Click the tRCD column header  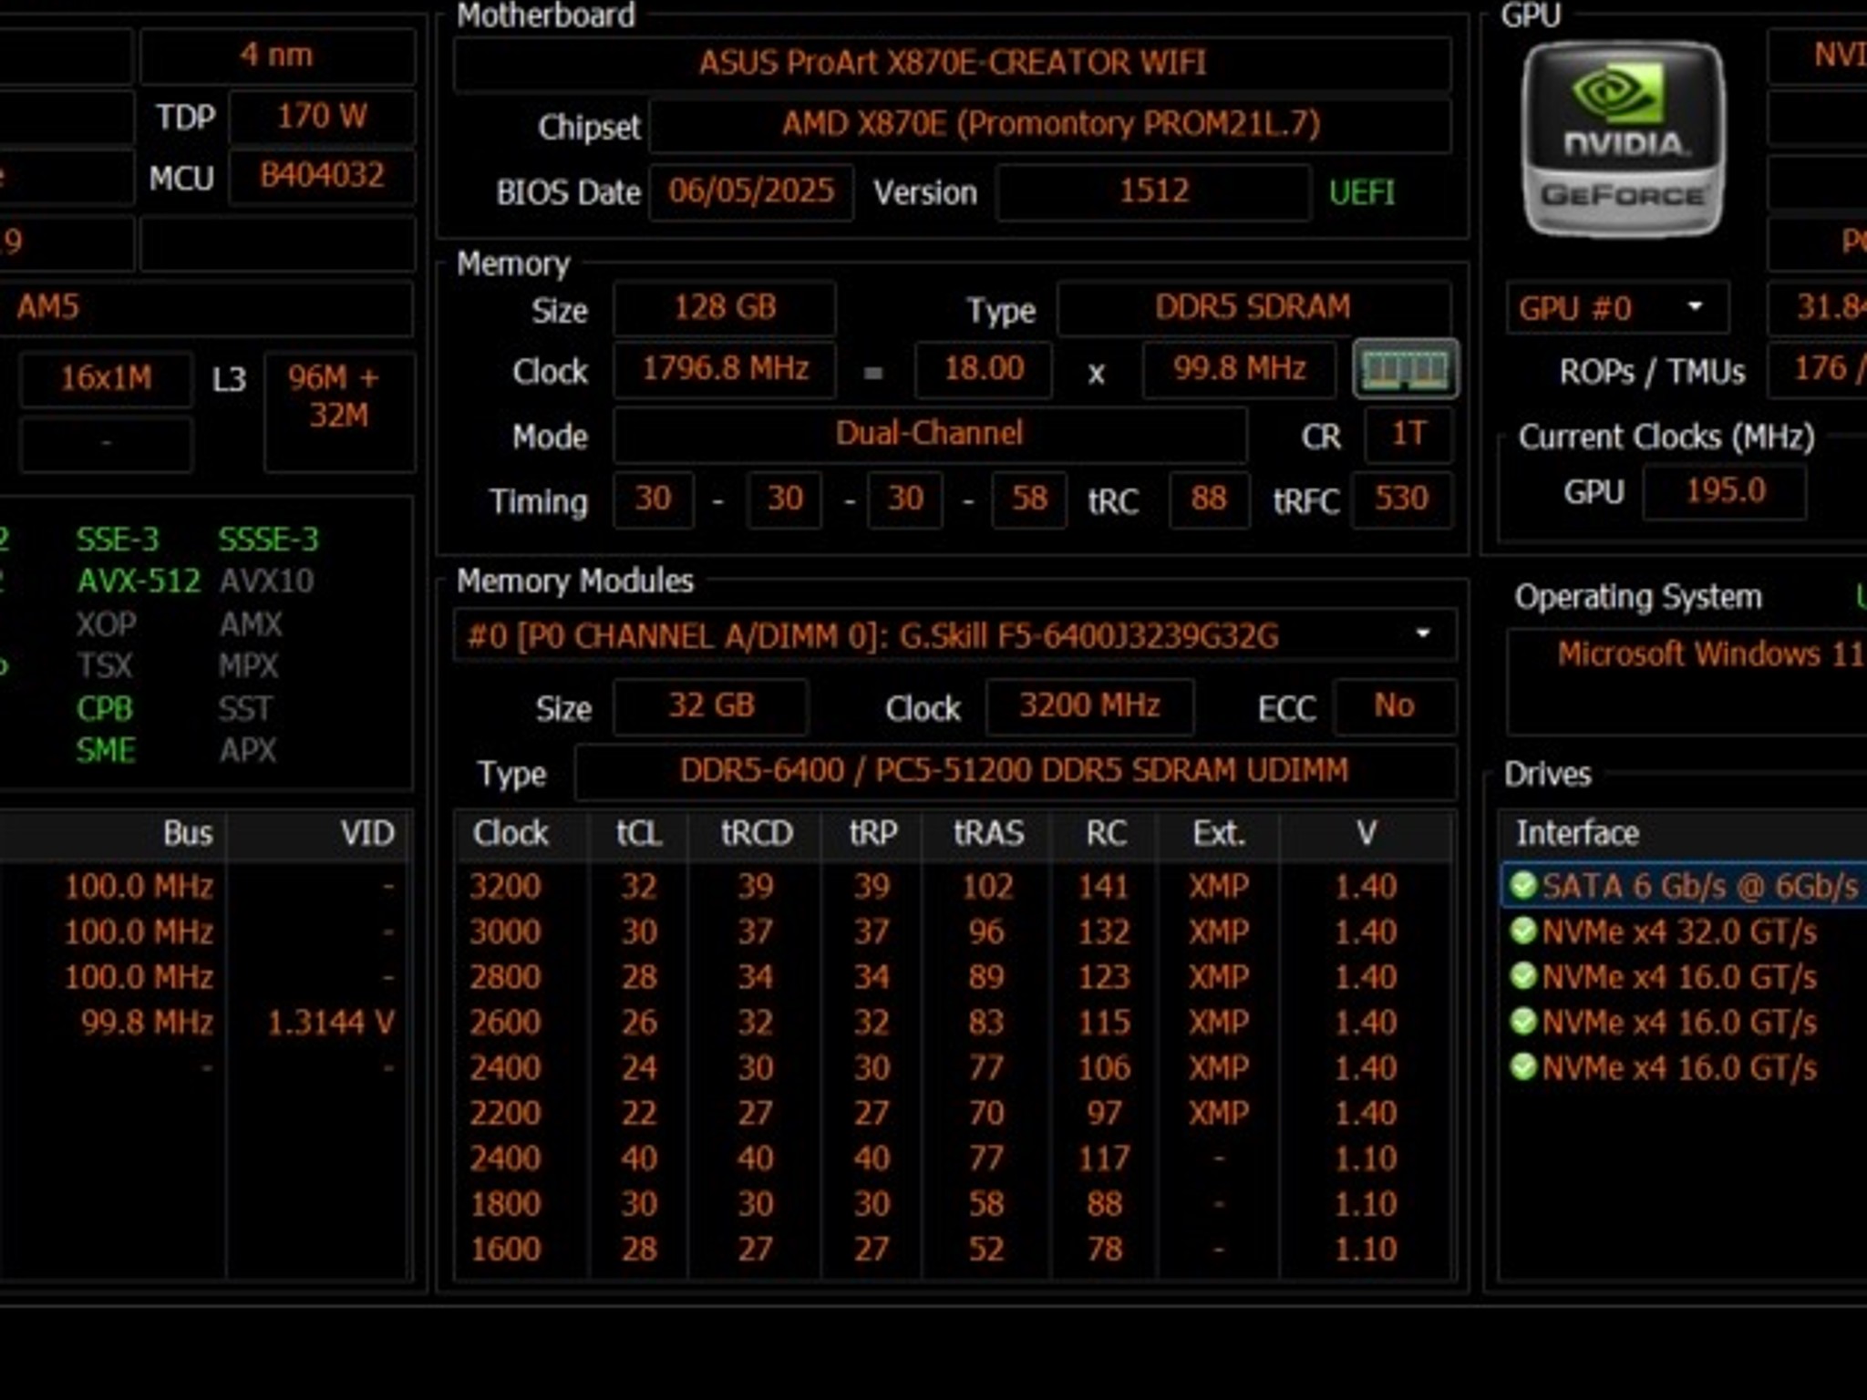pos(756,833)
